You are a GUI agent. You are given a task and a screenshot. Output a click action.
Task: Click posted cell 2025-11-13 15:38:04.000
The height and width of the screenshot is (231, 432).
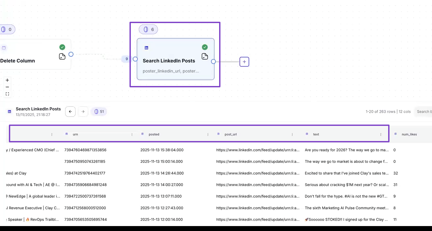point(162,150)
